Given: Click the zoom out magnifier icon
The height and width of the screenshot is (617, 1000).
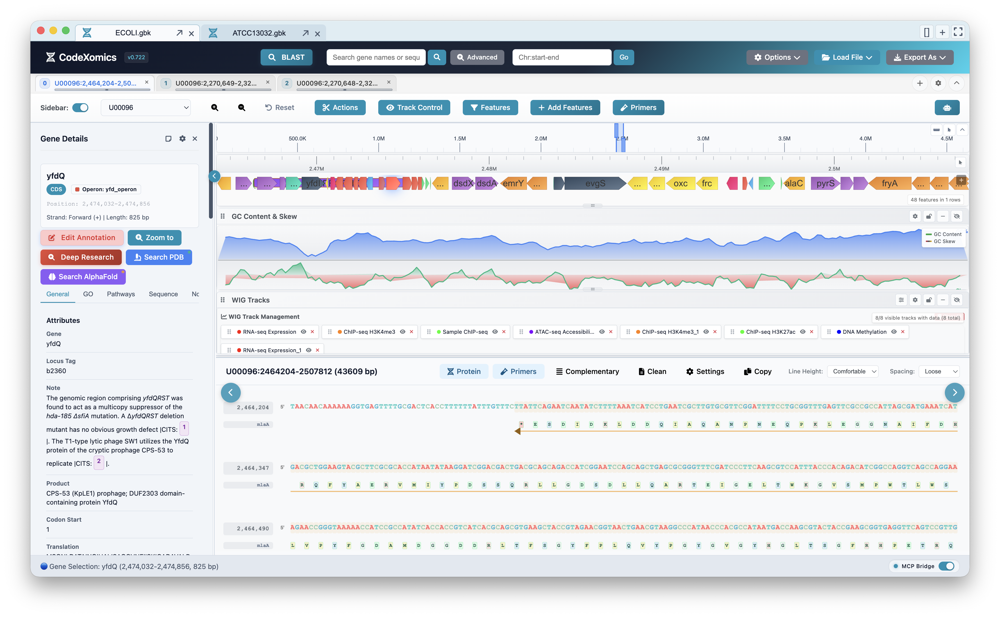Looking at the screenshot, I should (242, 107).
